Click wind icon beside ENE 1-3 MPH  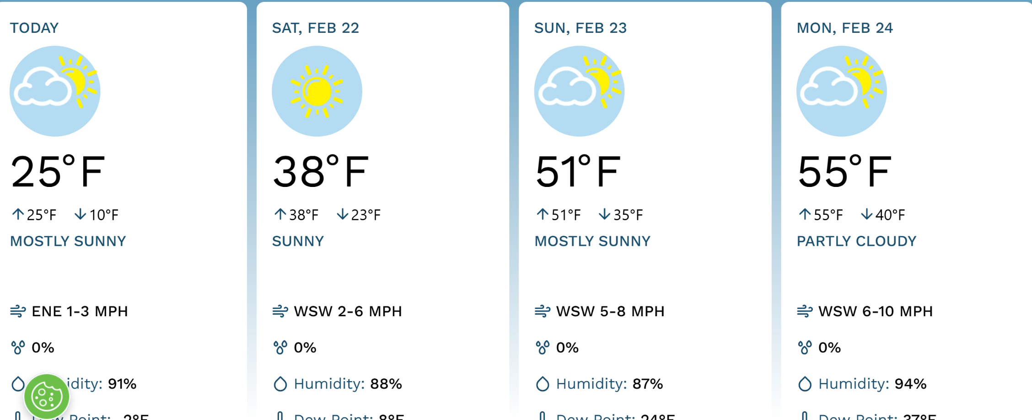pyautogui.click(x=18, y=312)
